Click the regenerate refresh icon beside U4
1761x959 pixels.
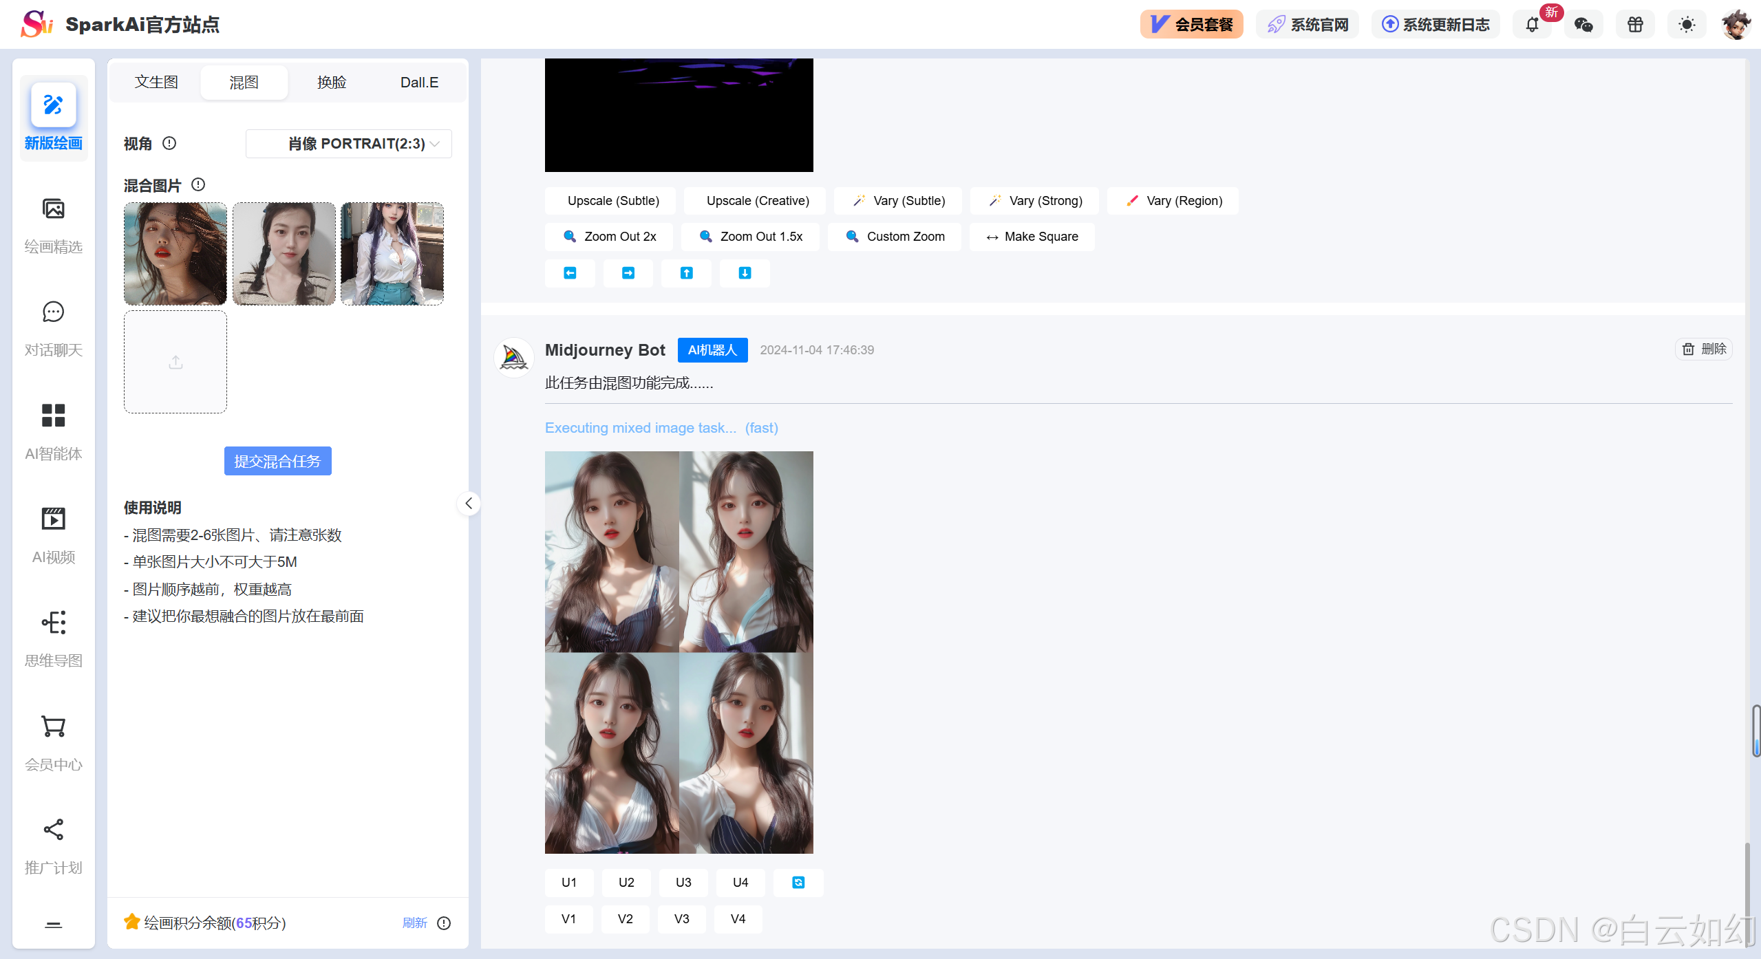click(x=798, y=883)
